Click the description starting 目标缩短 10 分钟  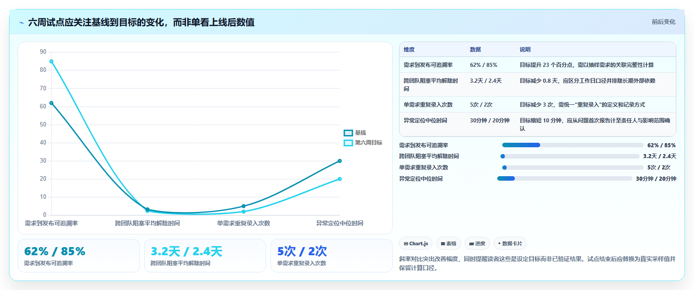pyautogui.click(x=595, y=124)
